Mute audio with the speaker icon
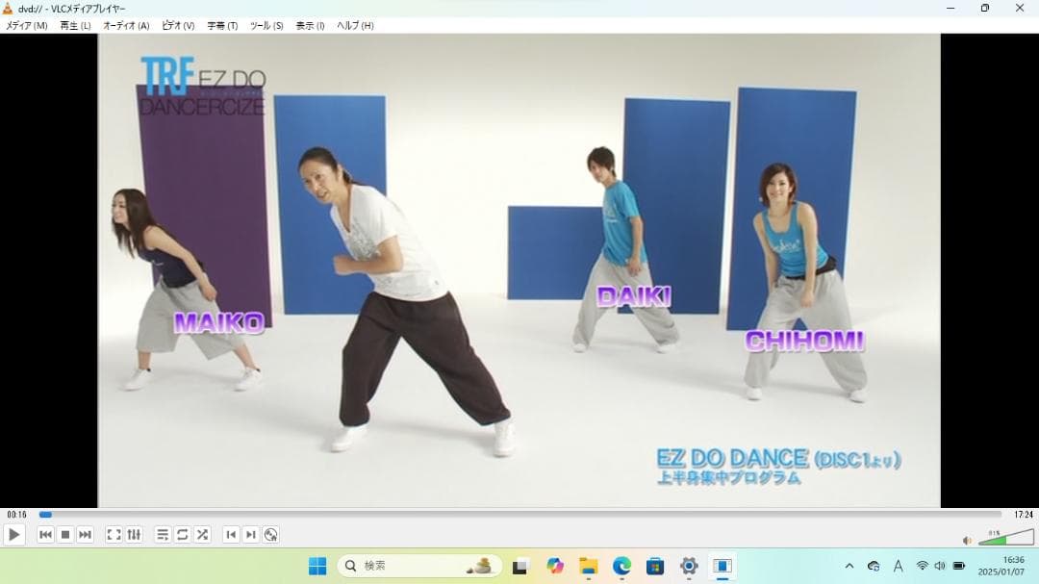This screenshot has height=584, width=1039. pos(967,541)
